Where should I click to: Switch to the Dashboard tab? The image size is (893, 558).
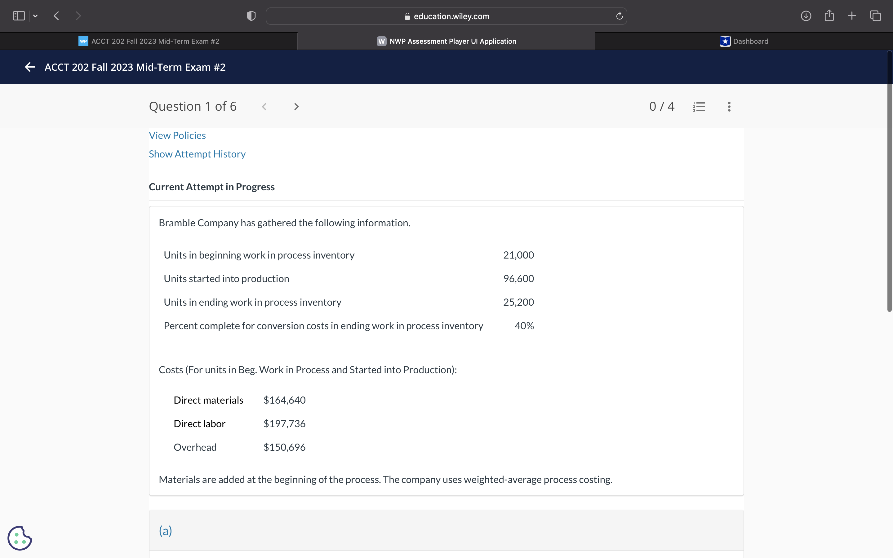(744, 41)
